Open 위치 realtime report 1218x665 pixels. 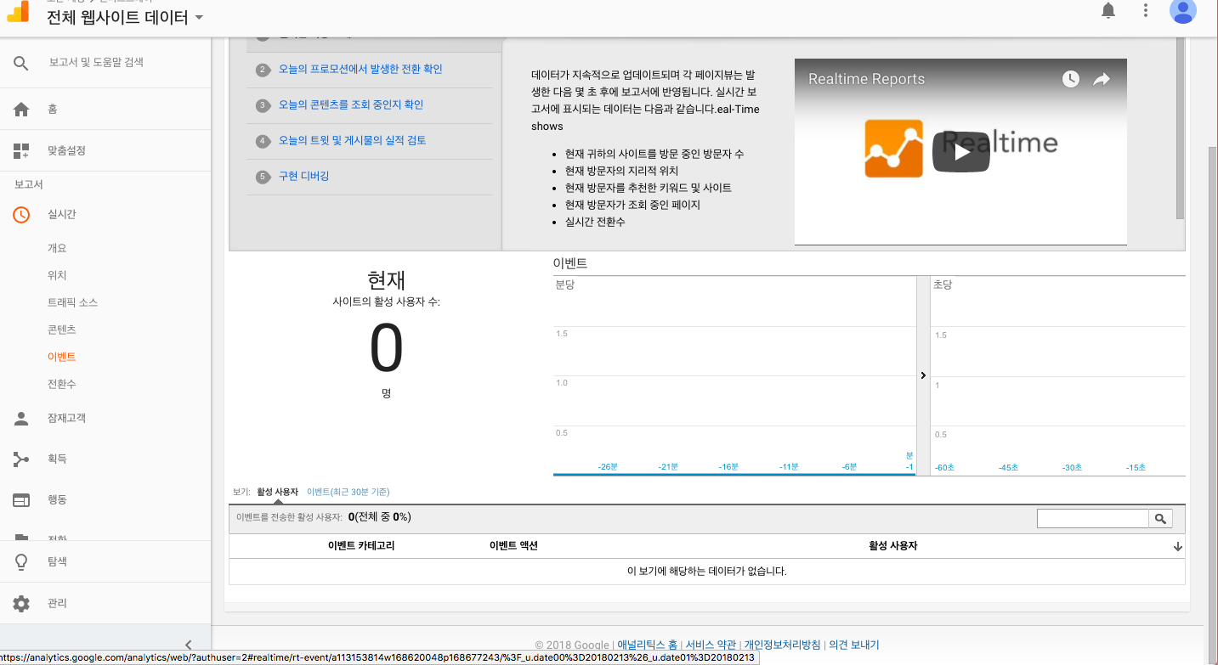click(x=57, y=276)
